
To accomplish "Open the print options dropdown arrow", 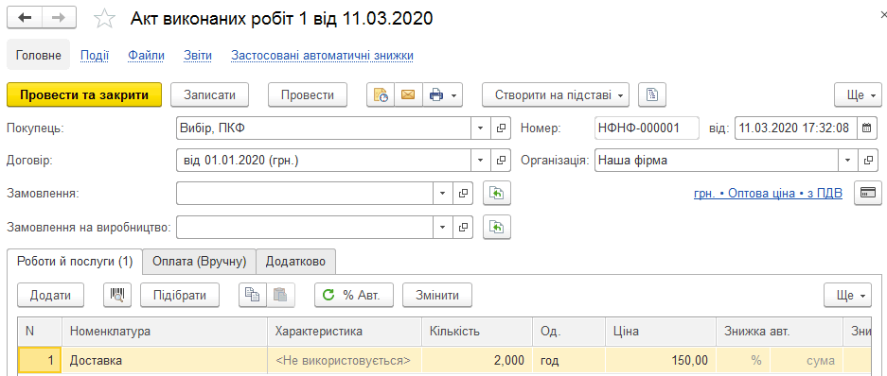I will click(453, 95).
